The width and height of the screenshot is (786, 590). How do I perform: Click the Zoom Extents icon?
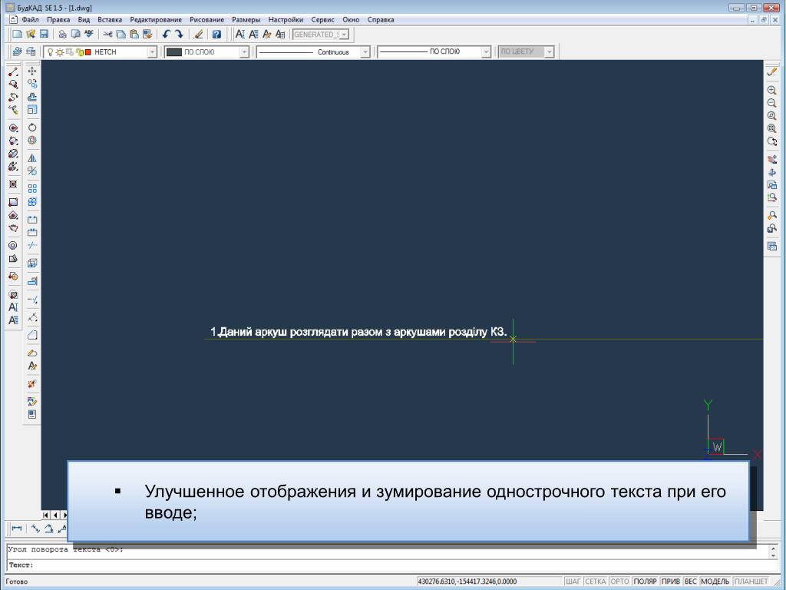click(772, 128)
